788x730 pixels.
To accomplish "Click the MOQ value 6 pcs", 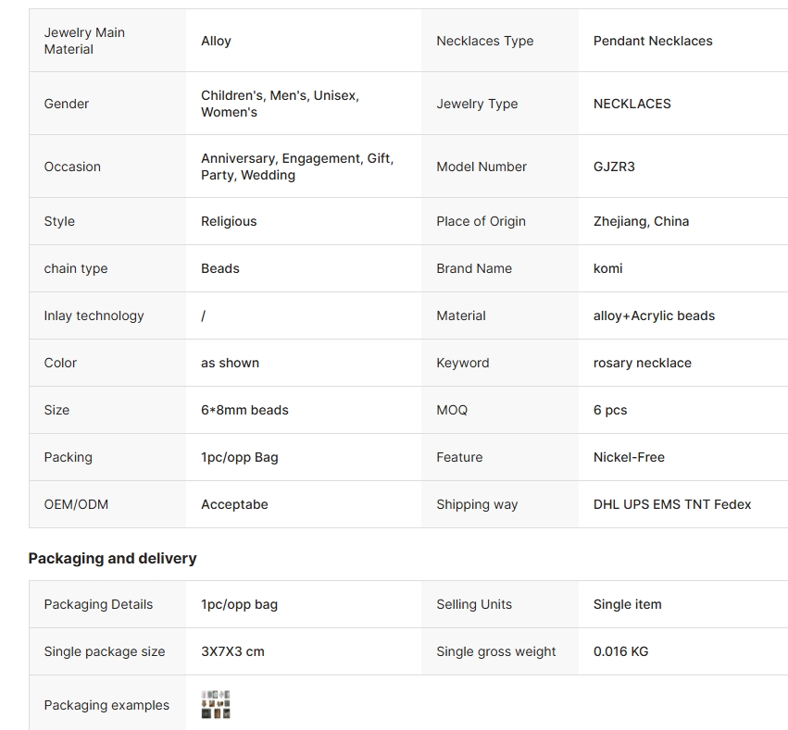I will [610, 410].
